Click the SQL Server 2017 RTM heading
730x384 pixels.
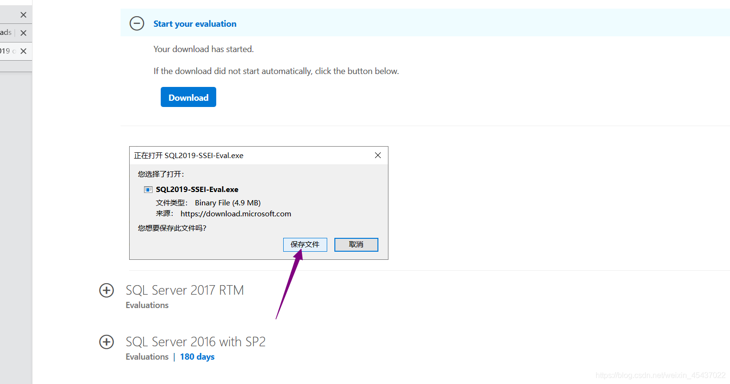(185, 290)
